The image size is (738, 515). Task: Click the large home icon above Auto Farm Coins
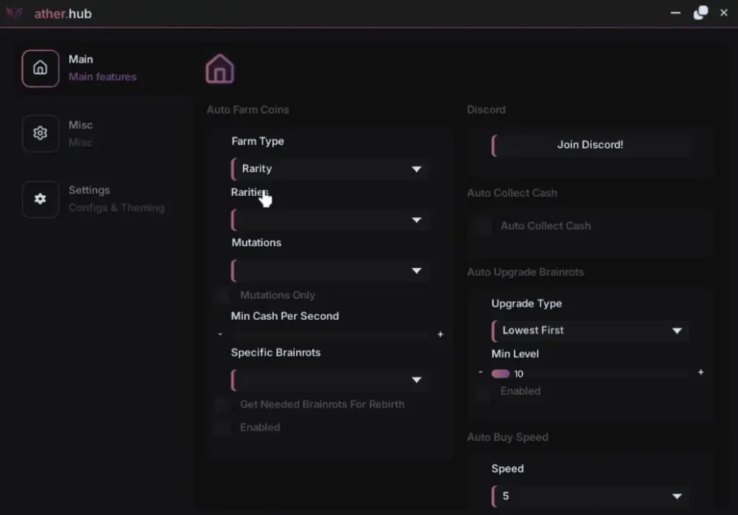tap(219, 68)
